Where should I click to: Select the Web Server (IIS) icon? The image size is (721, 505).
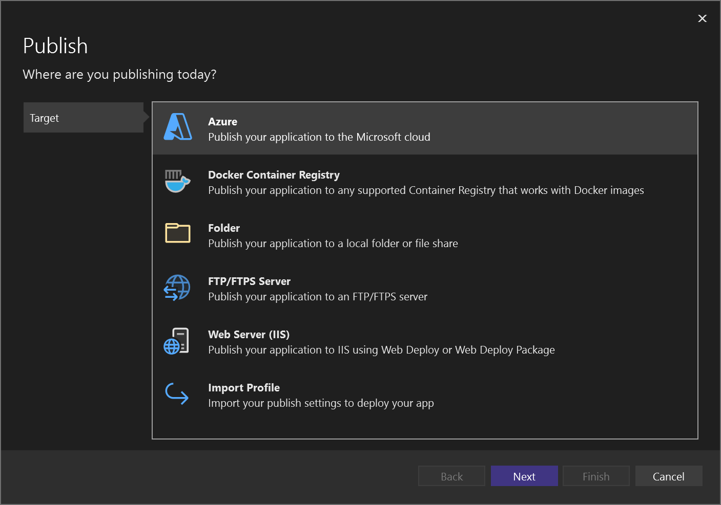[x=177, y=341]
